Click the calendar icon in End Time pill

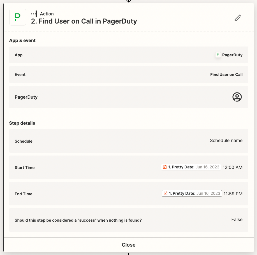tap(166, 194)
